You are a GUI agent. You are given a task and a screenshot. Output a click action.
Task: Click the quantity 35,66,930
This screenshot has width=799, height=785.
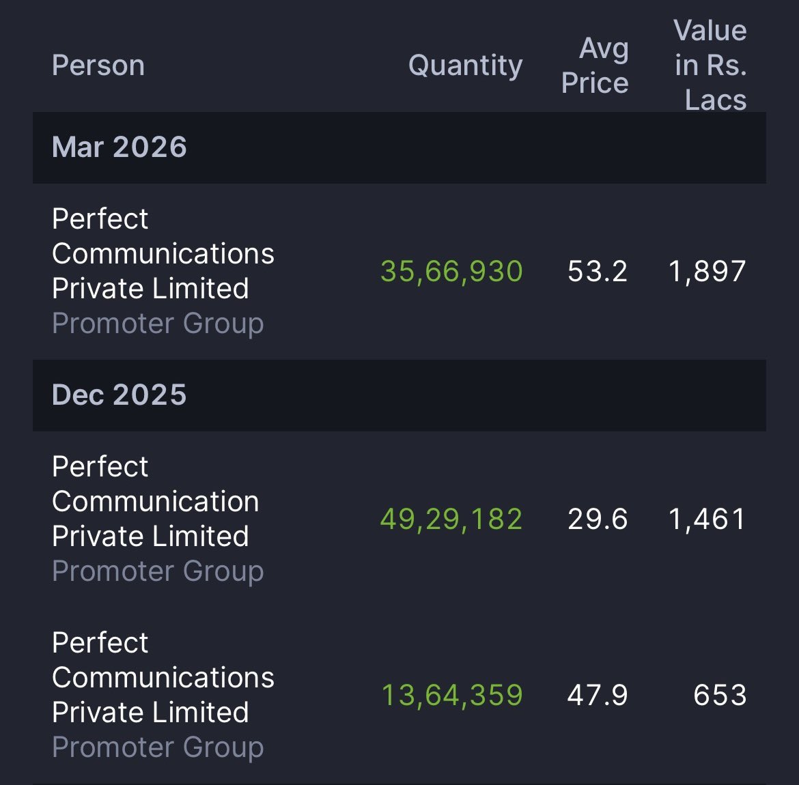pos(451,272)
